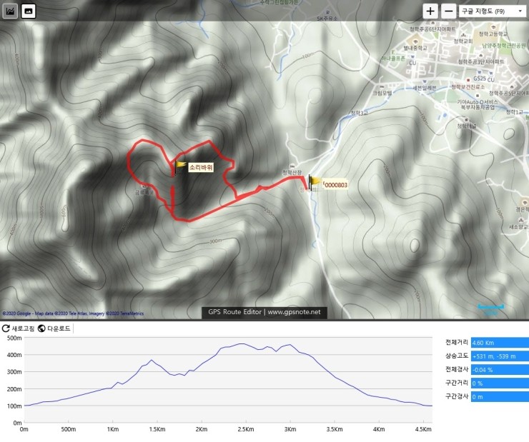The image size is (529, 442).
Task: Click the 3Km label on the distance axis
Action: 290,429
